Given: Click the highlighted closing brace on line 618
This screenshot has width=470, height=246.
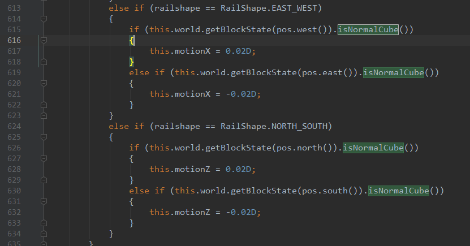Looking at the screenshot, I should tap(131, 62).
